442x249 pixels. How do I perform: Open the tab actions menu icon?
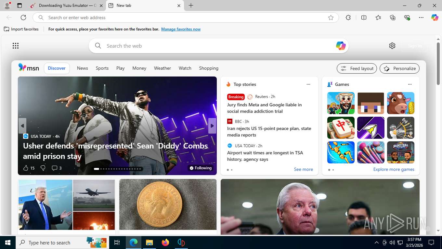point(19,6)
